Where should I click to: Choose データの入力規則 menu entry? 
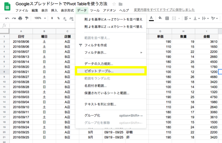point(111,64)
